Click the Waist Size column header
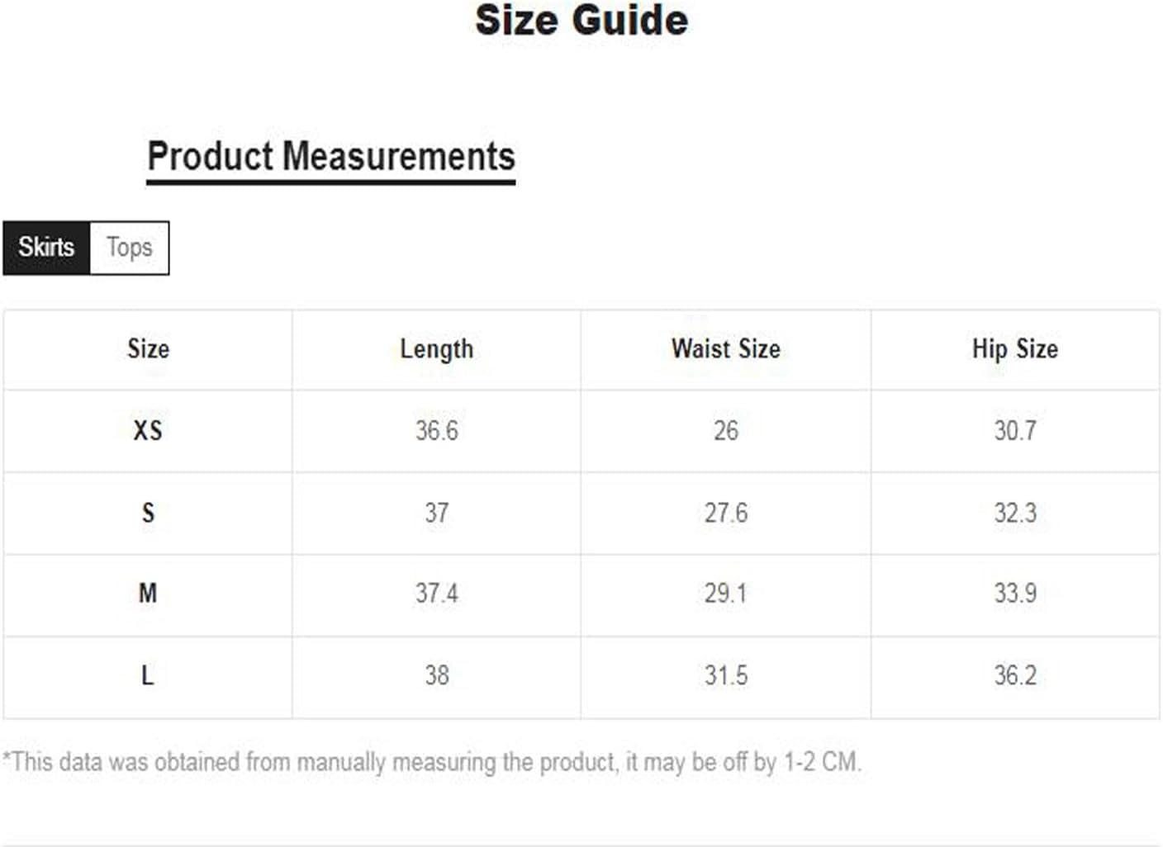 pos(726,348)
